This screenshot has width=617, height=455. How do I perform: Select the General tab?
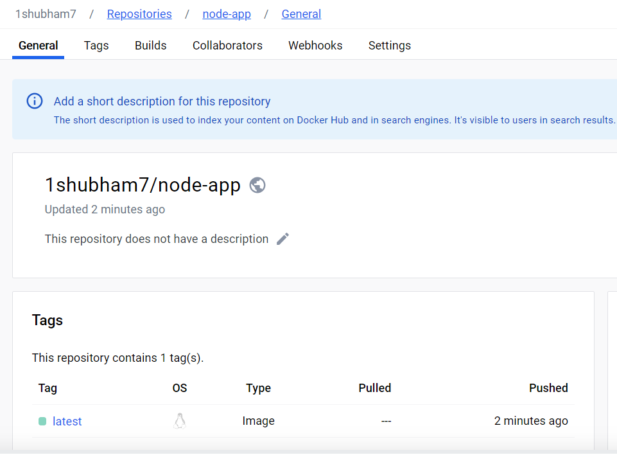tap(39, 46)
